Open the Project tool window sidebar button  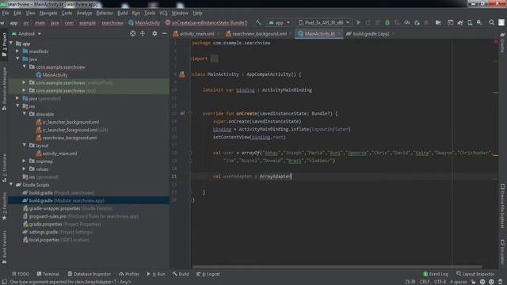coord(4,44)
